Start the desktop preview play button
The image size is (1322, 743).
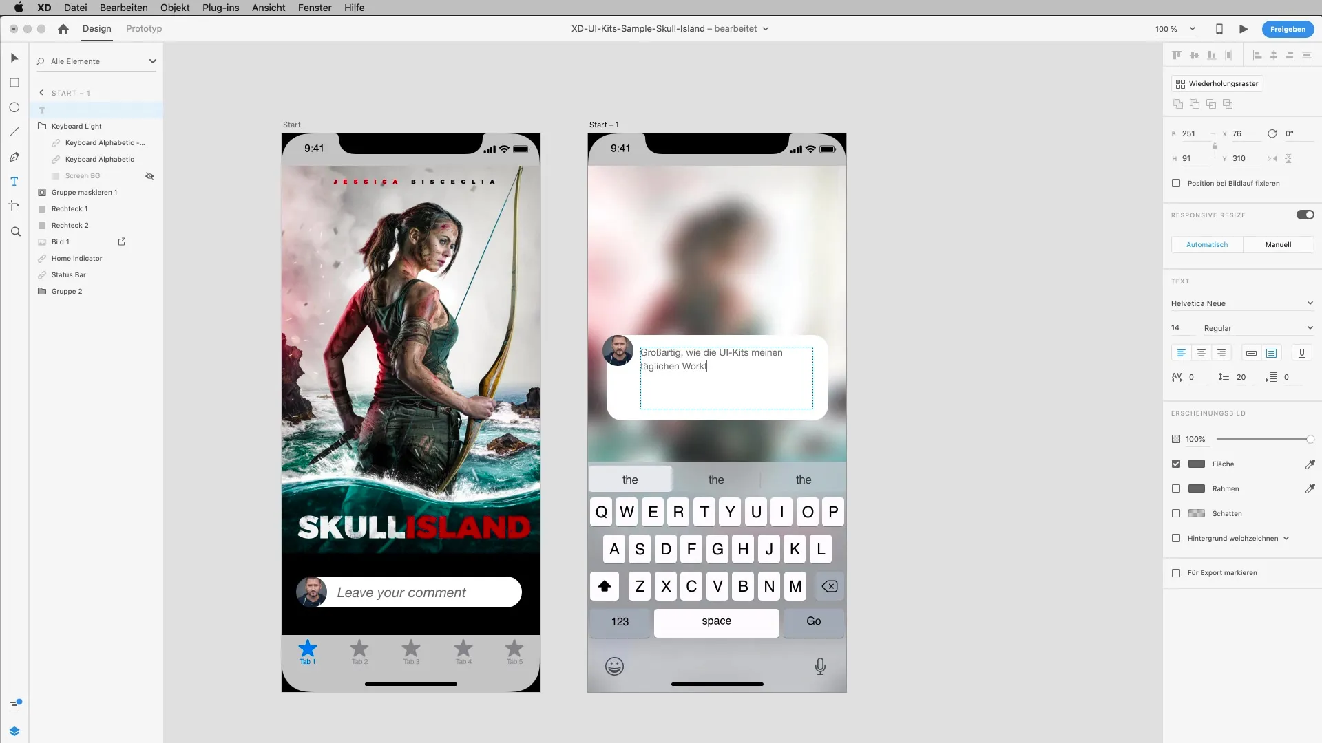pos(1244,29)
